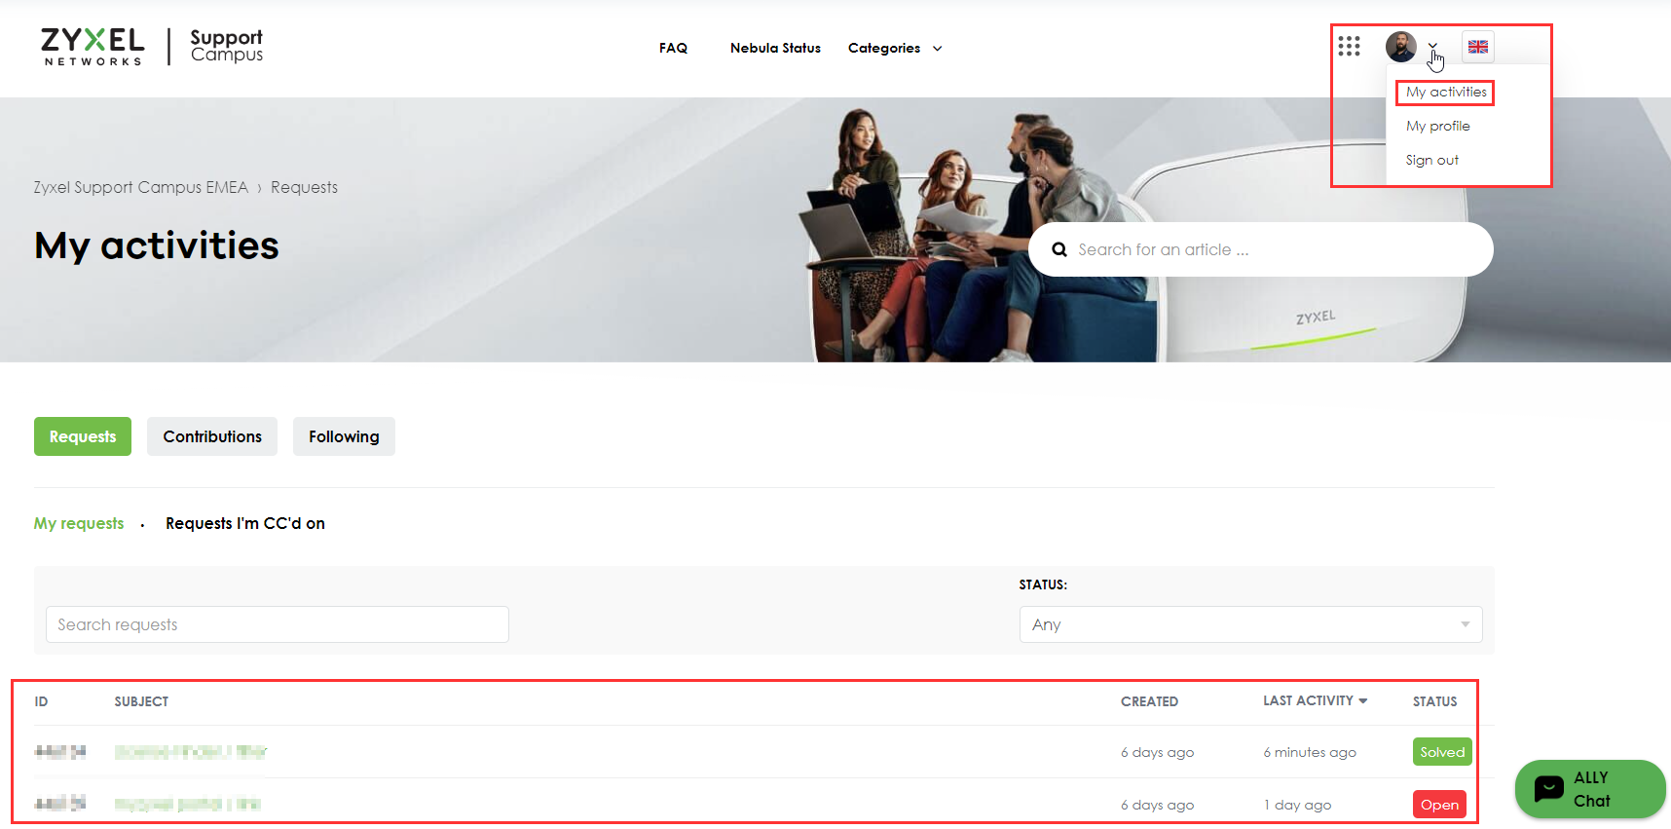Click the Zyxel Support Campus EMEA breadcrumb
1671x829 pixels.
(140, 187)
